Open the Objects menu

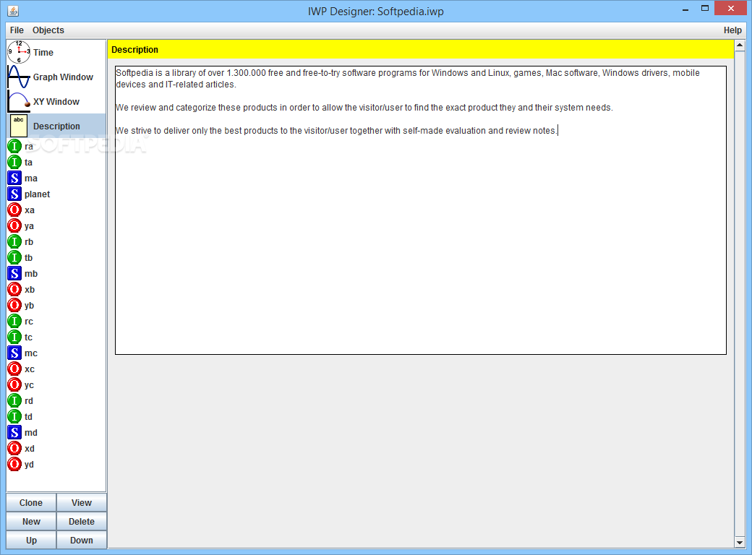coord(48,30)
